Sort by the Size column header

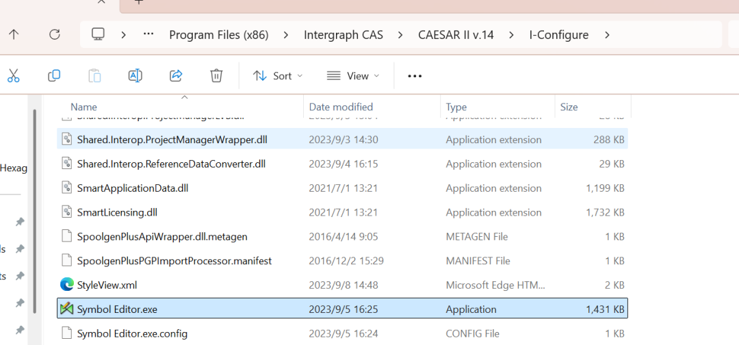point(569,107)
